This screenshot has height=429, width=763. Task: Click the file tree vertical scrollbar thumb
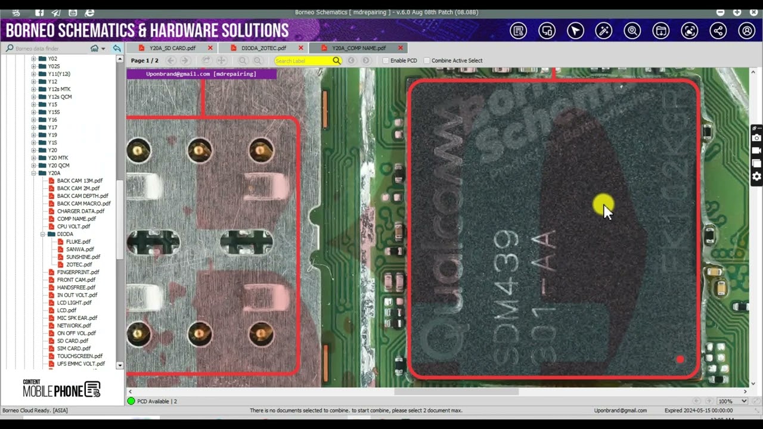pos(120,219)
